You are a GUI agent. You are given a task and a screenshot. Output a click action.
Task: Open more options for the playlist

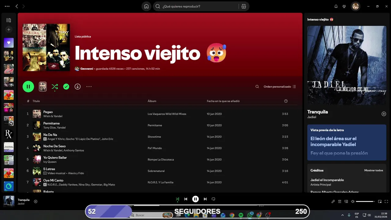coord(89,86)
